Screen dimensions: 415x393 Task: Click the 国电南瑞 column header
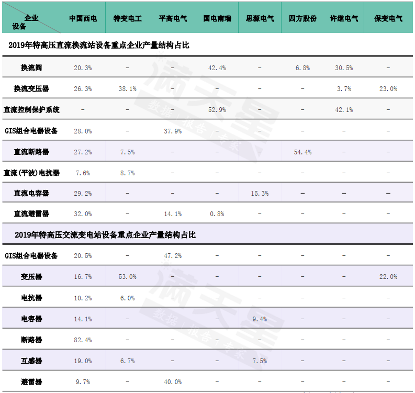pyautogui.click(x=217, y=18)
